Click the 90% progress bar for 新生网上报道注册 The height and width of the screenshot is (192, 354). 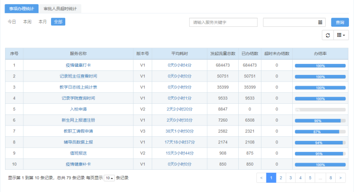[320, 121]
